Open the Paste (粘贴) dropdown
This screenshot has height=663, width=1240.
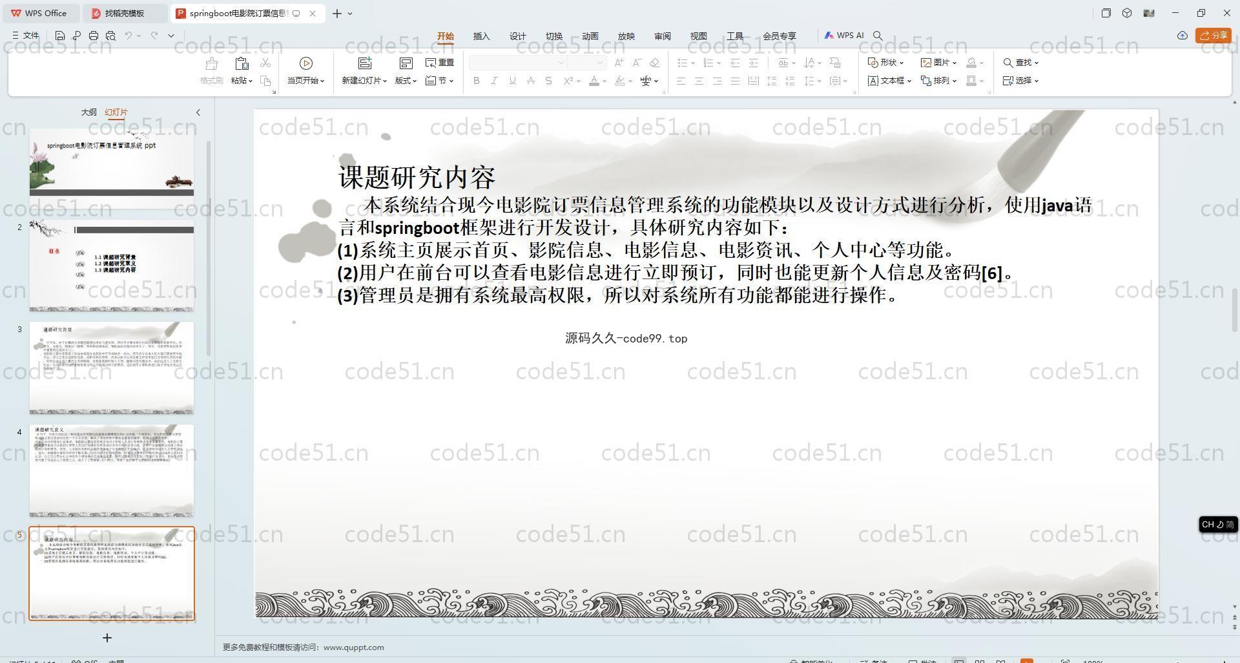(242, 81)
